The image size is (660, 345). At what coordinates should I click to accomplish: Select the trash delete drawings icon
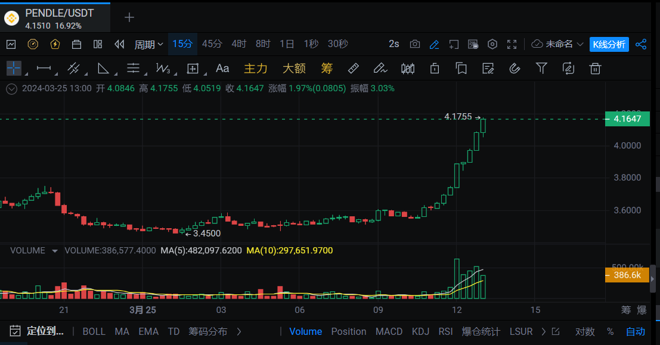(x=594, y=69)
